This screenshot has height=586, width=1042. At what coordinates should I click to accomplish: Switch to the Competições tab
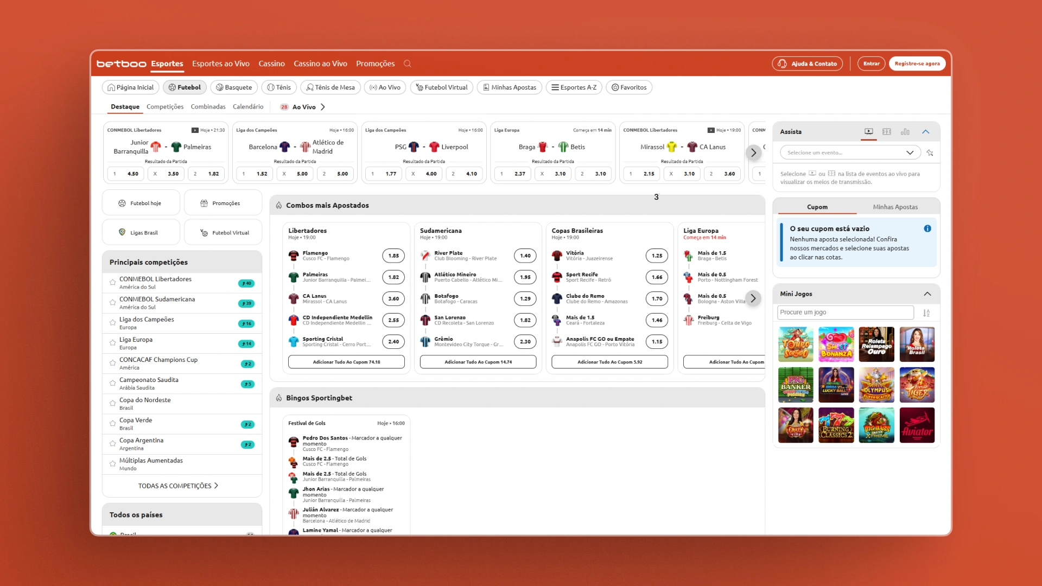(165, 107)
